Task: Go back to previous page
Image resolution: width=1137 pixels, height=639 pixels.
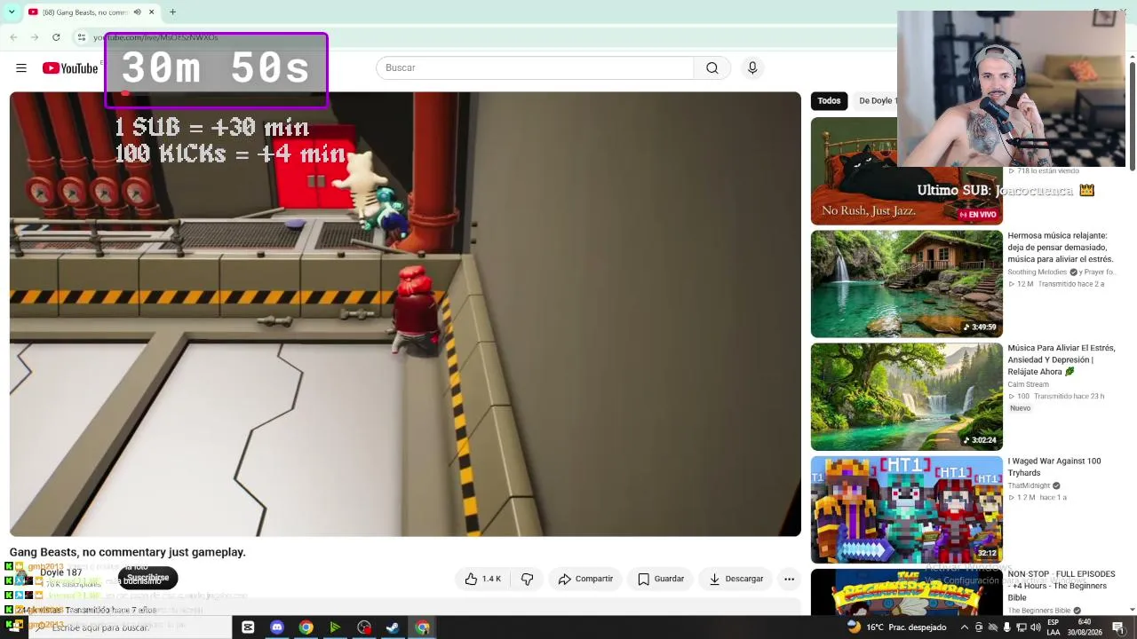Action: tap(13, 37)
